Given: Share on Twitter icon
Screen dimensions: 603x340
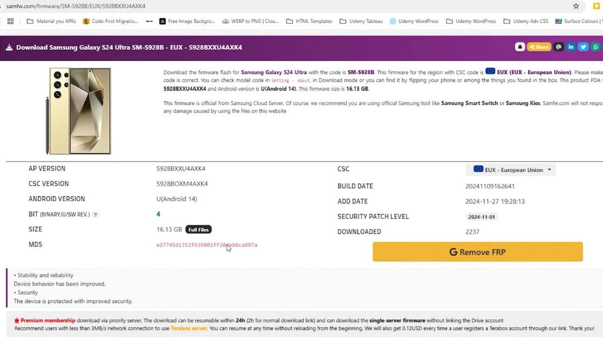Looking at the screenshot, I should pos(583,47).
